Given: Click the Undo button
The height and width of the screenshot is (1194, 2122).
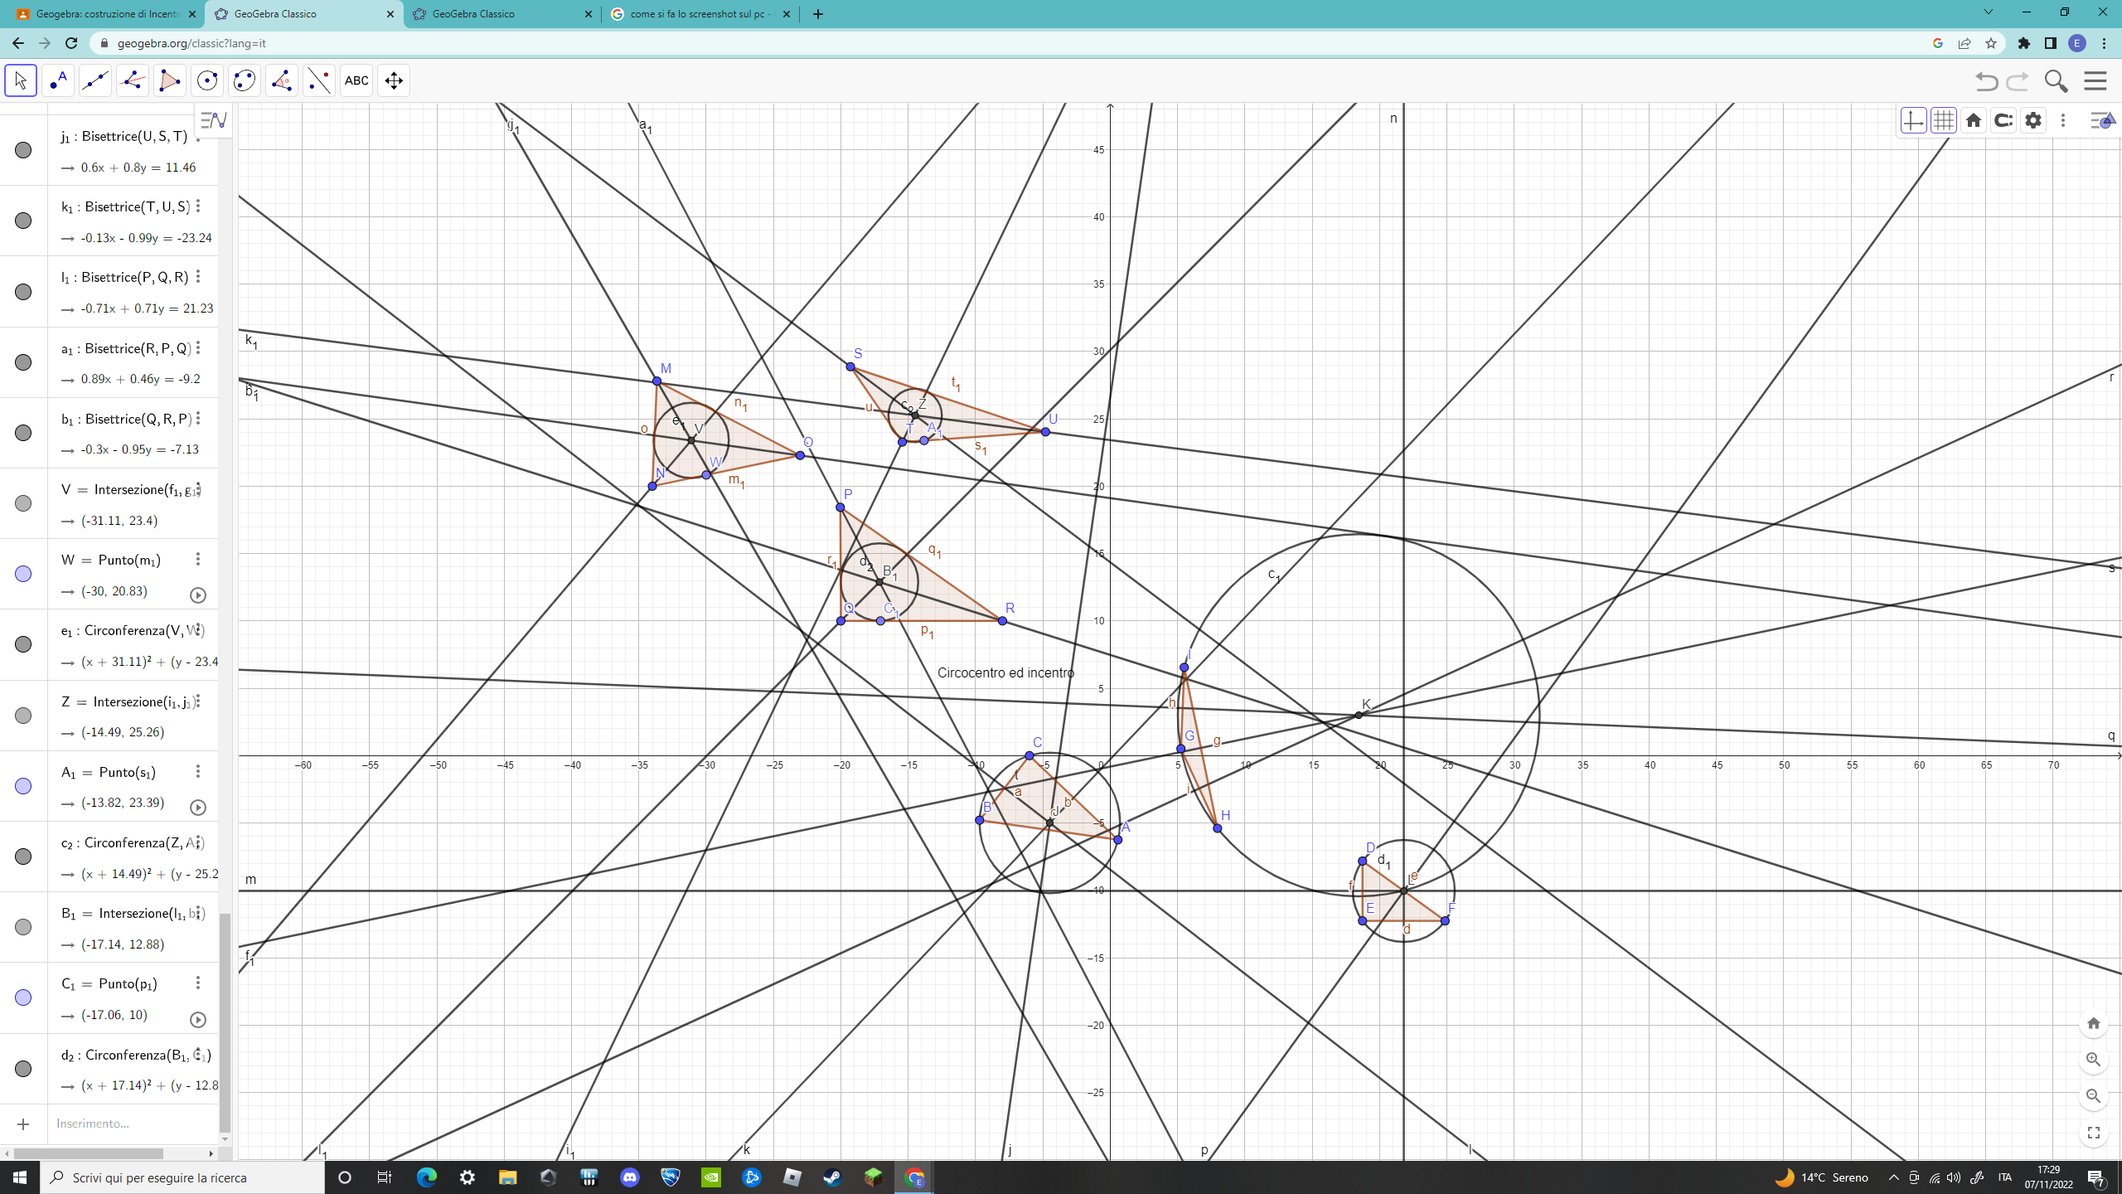Looking at the screenshot, I should point(1986,80).
